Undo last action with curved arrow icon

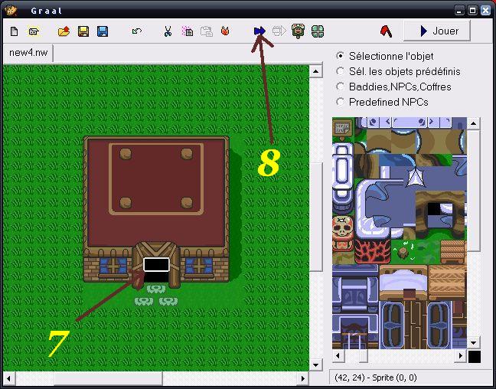pyautogui.click(x=137, y=31)
